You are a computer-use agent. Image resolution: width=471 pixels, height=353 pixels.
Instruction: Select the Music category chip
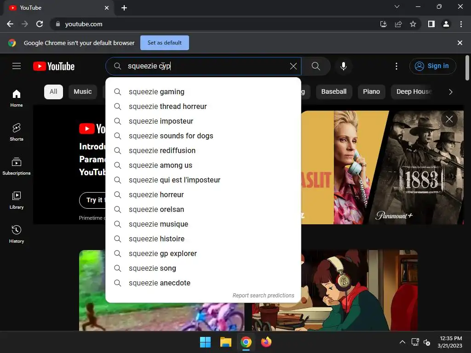[x=83, y=91]
